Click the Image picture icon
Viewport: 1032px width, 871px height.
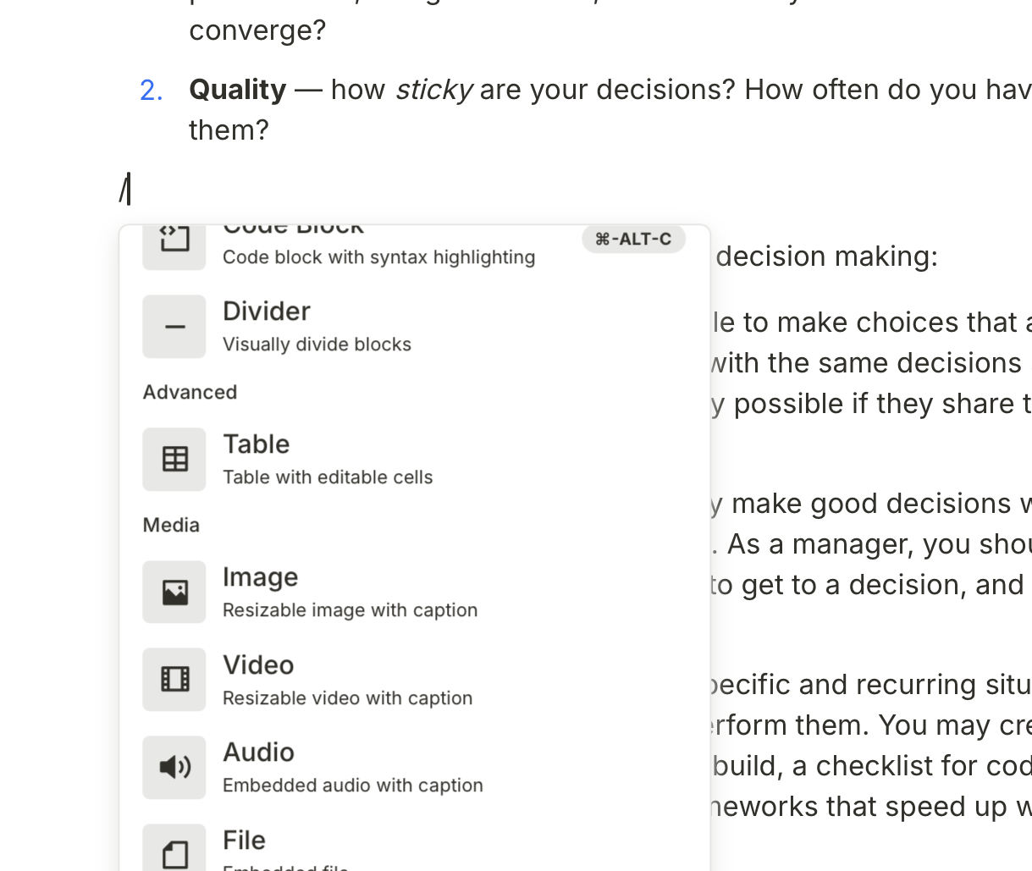(174, 593)
